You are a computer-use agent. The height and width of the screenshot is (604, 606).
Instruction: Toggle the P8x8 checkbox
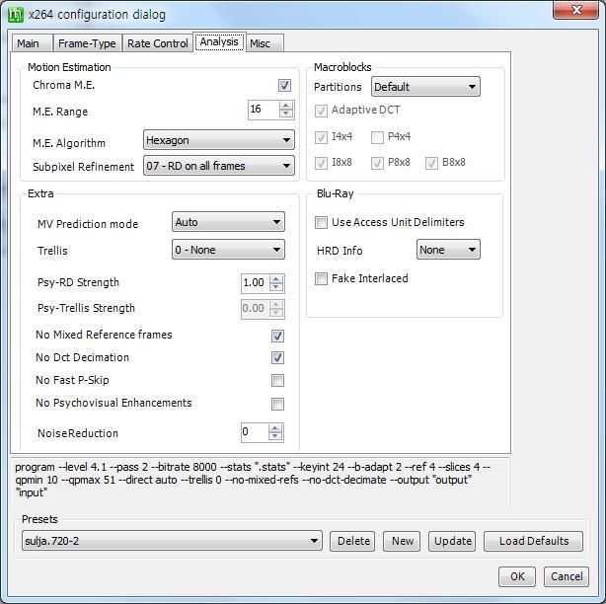[377, 163]
